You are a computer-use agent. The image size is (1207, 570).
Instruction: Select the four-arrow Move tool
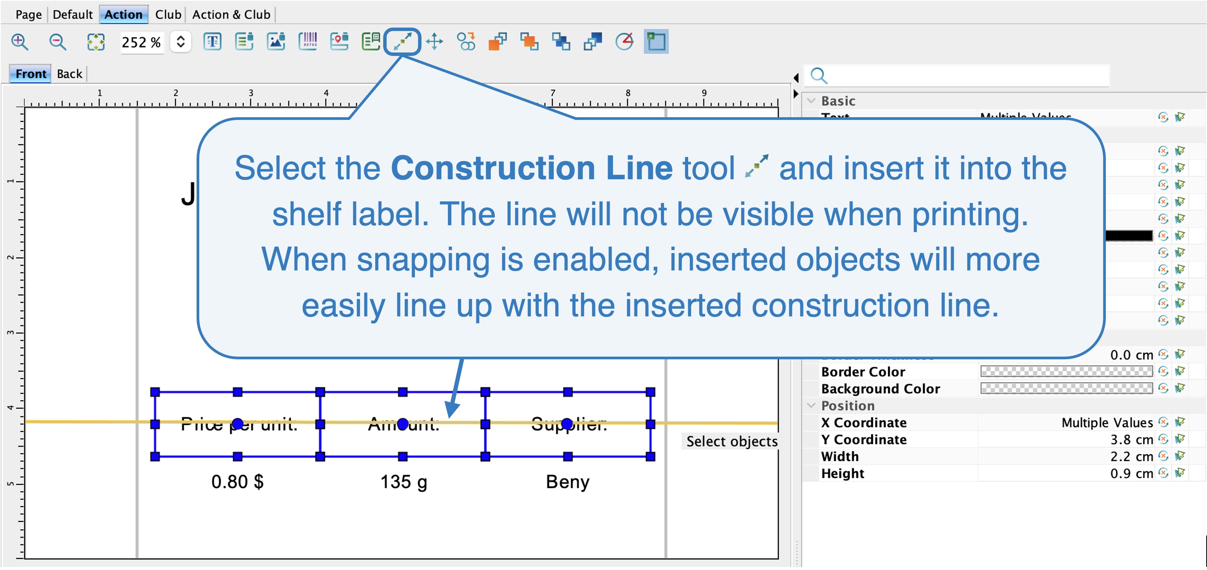[x=435, y=42]
